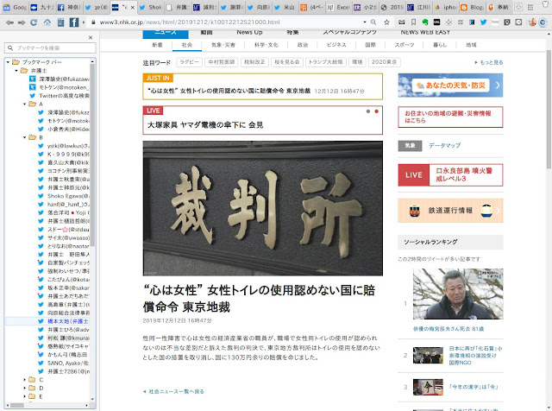This screenshot has width=552, height=411.
Task: Open NEWS WEB EASY in the top menu
Action: [x=425, y=33]
